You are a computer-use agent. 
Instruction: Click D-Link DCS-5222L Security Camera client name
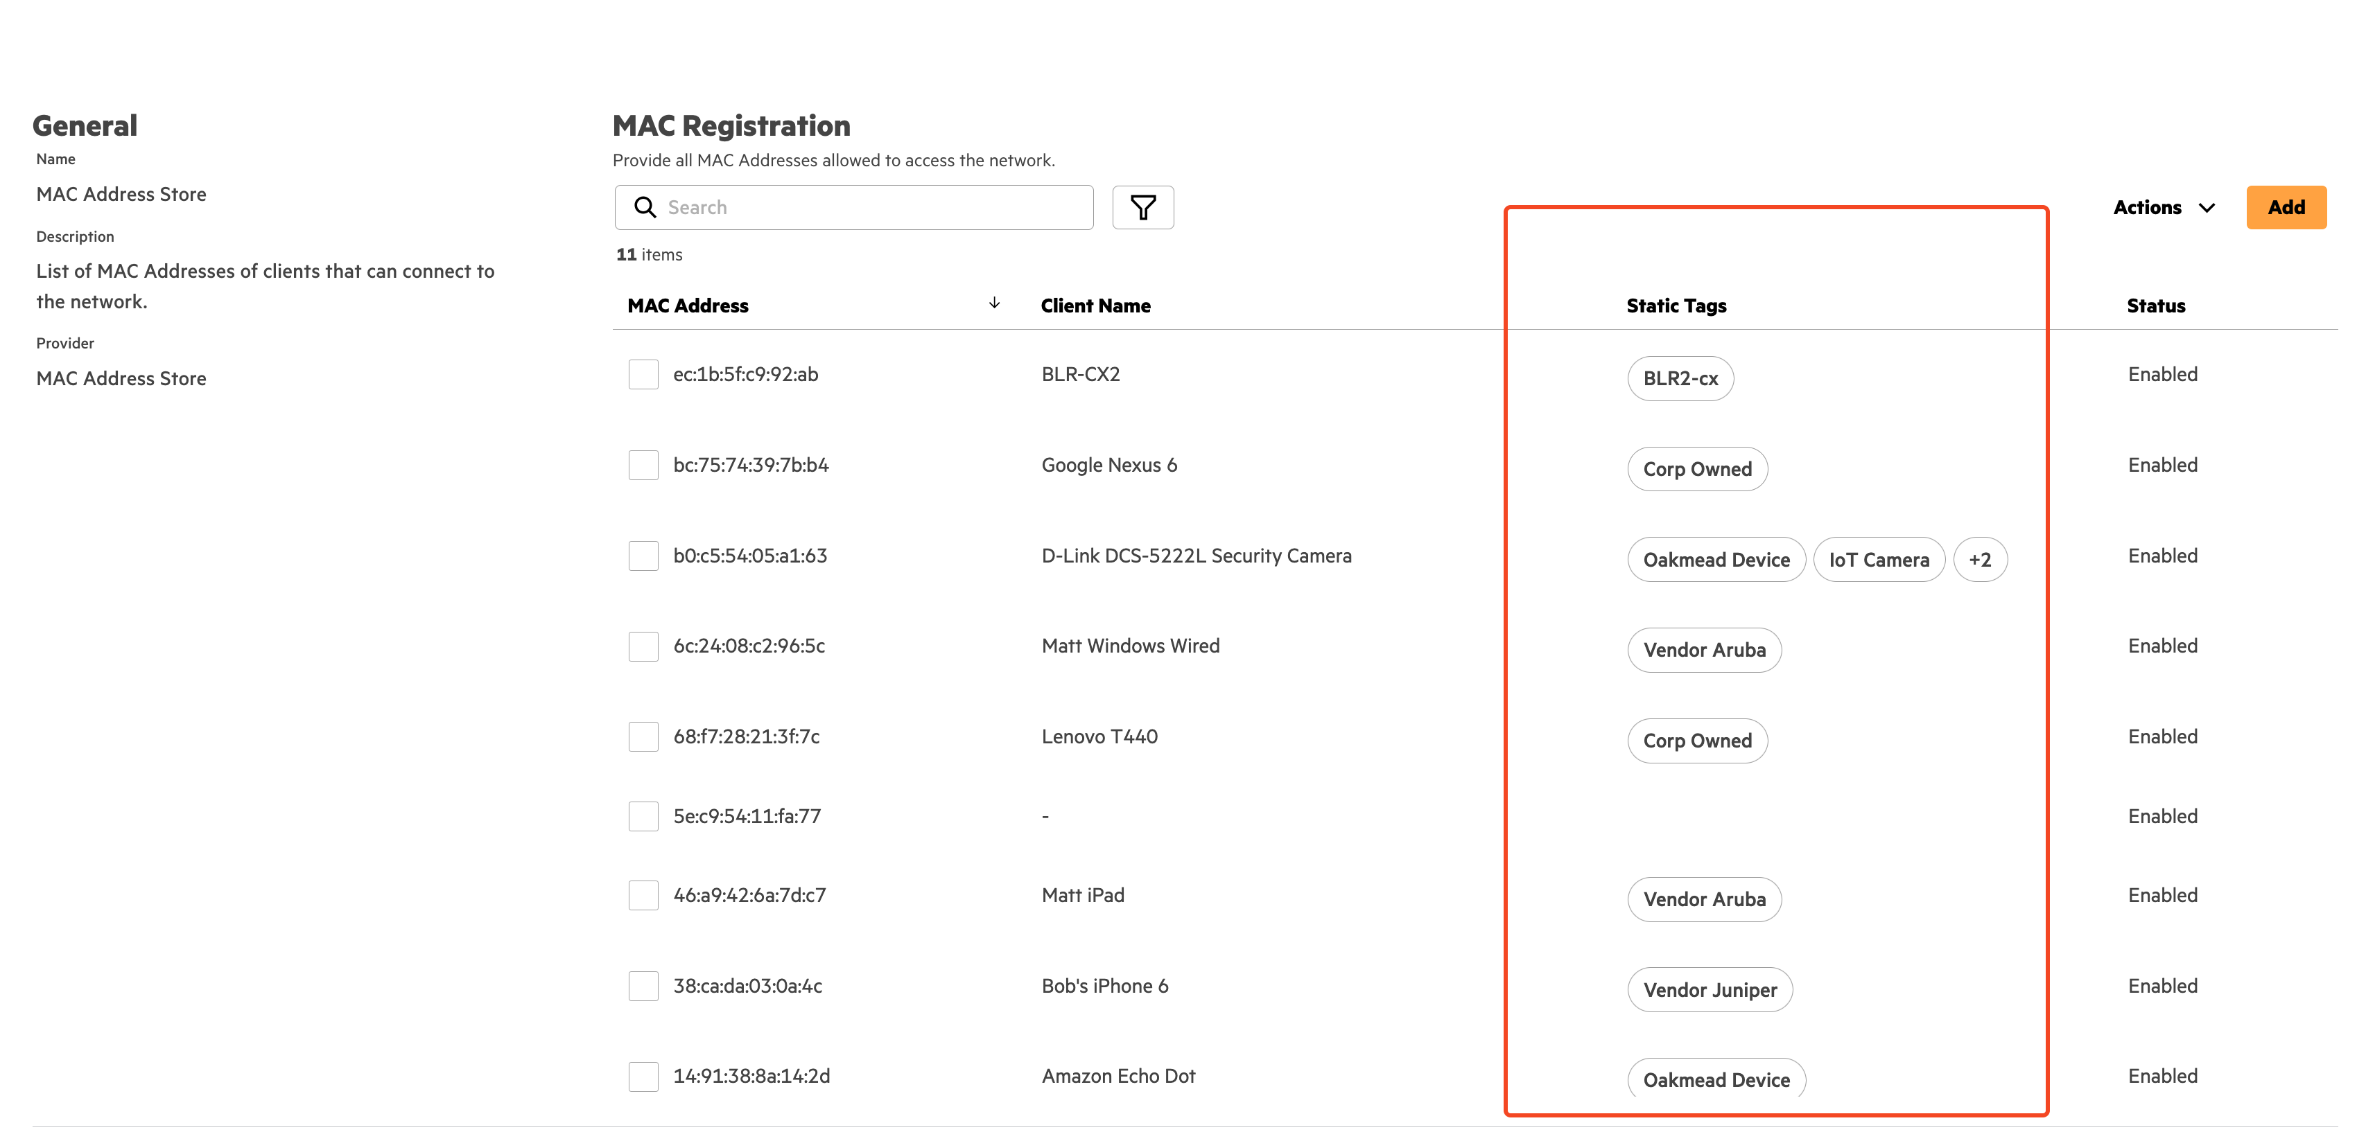coord(1196,555)
